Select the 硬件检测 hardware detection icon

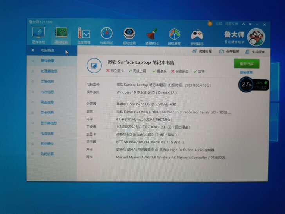(61, 36)
